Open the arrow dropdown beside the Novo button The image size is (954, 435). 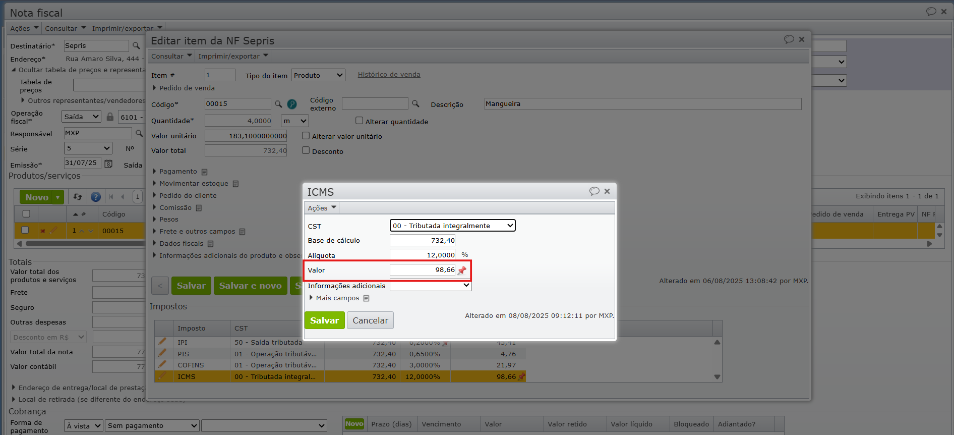click(x=58, y=197)
